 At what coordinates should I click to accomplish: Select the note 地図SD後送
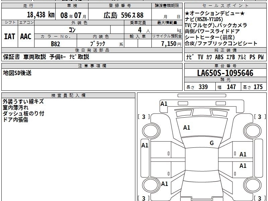[x=17, y=73]
